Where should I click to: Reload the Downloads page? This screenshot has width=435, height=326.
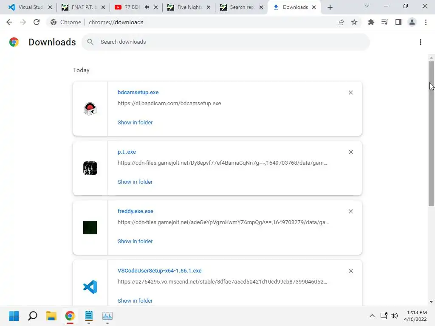(37, 22)
